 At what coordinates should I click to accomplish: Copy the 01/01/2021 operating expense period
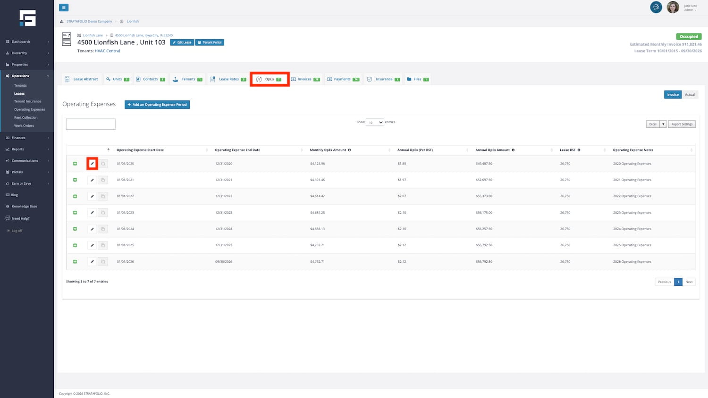(103, 180)
